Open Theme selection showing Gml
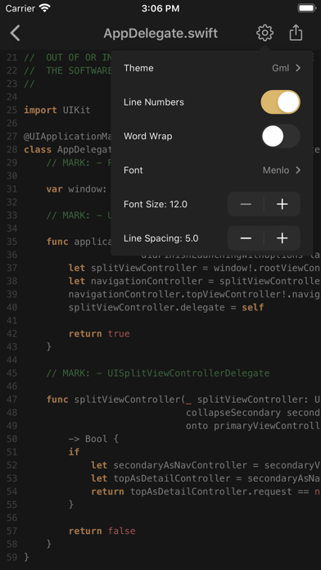The height and width of the screenshot is (570, 321). point(211,68)
